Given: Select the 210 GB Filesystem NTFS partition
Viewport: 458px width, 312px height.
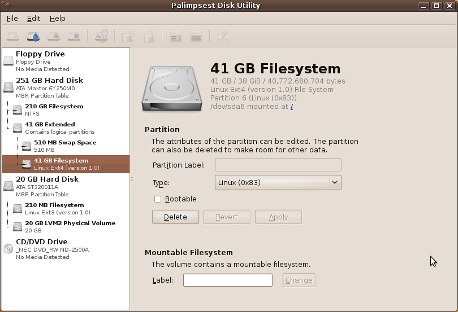Looking at the screenshot, I should (x=66, y=110).
